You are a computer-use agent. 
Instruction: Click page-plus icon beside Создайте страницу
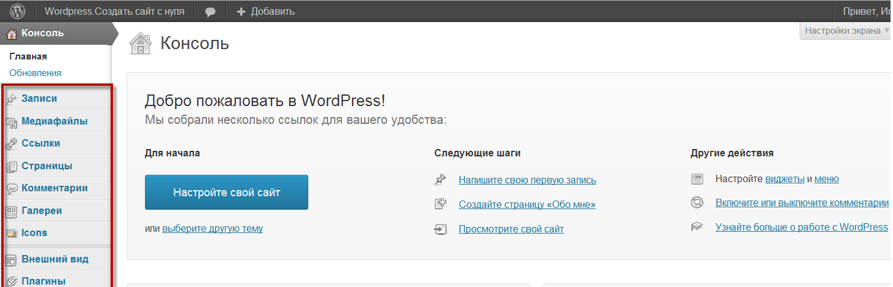(440, 204)
